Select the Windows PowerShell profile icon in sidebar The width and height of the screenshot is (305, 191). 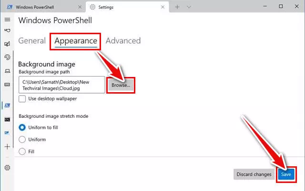pyautogui.click(x=8, y=105)
